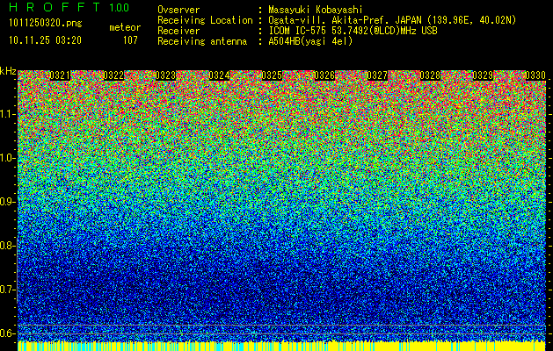Click the yellow signal level strip at bottom
The height and width of the screenshot is (351, 553).
[x=281, y=346]
